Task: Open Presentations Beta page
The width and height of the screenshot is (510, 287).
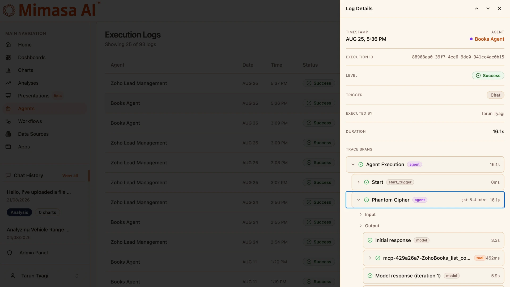Action: point(34,96)
